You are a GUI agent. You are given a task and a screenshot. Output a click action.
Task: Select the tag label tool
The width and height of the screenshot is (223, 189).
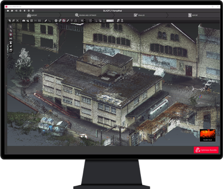pyautogui.click(x=60, y=21)
